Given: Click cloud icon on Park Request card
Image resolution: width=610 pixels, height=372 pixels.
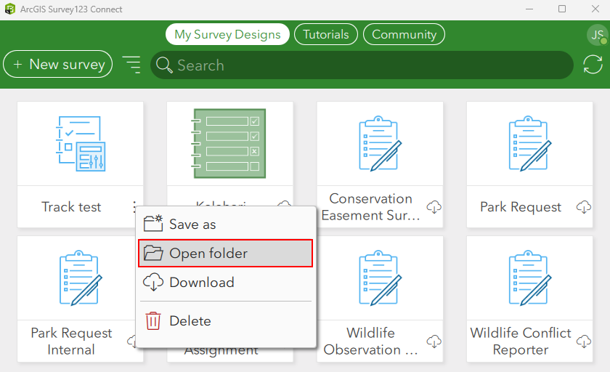Looking at the screenshot, I should pyautogui.click(x=584, y=207).
